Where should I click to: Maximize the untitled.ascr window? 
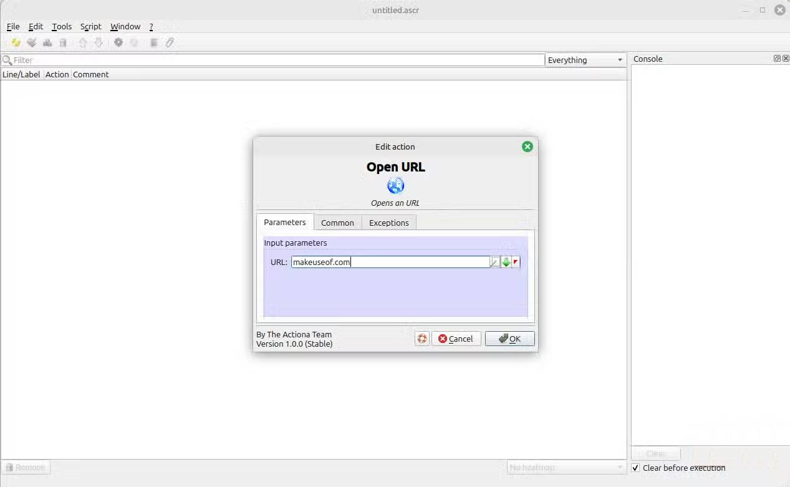762,10
